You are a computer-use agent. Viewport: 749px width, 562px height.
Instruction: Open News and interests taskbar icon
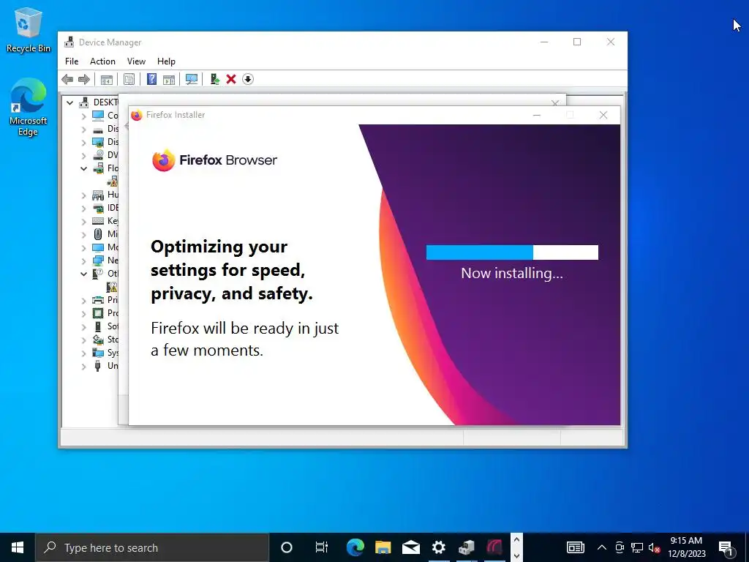click(575, 547)
